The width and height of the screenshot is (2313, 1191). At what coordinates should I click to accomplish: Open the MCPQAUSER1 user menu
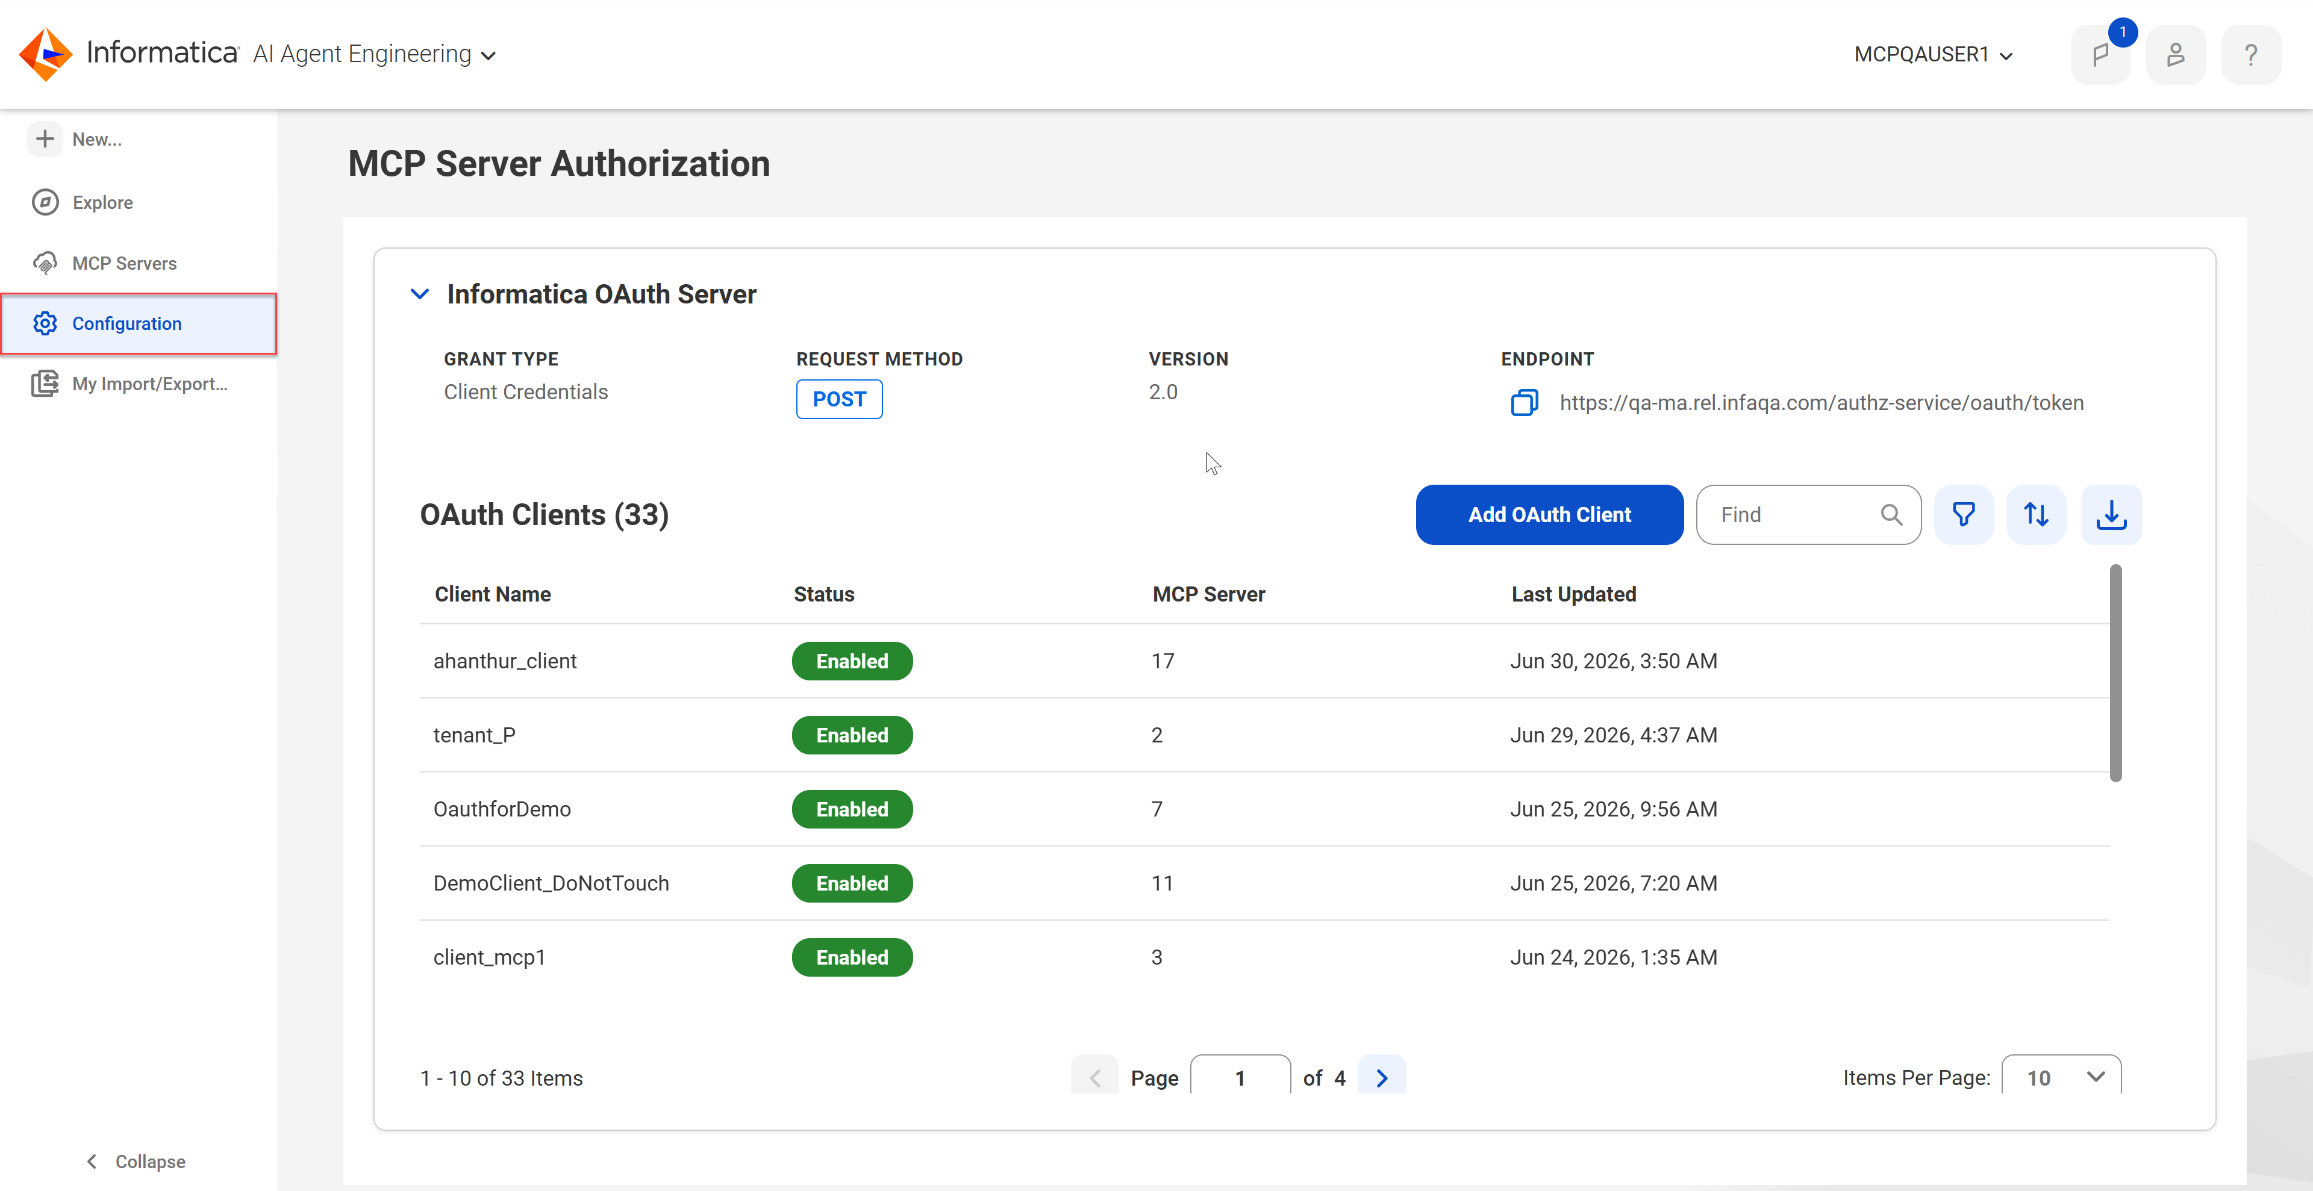1933,55
